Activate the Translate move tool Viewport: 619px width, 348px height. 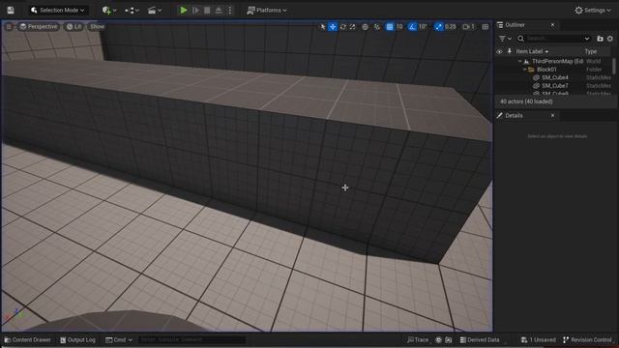(333, 27)
